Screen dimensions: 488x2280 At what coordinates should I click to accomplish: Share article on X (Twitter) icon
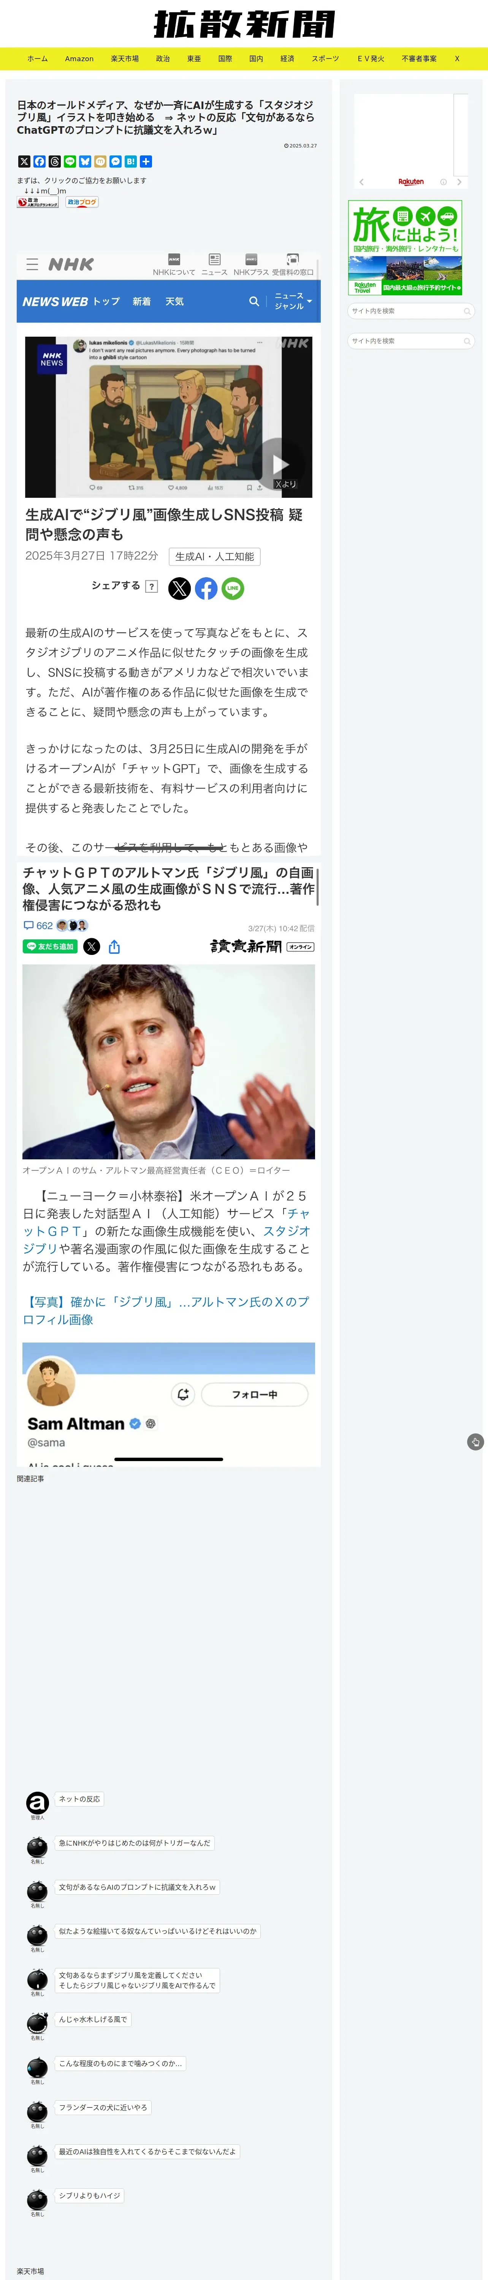pos(24,161)
